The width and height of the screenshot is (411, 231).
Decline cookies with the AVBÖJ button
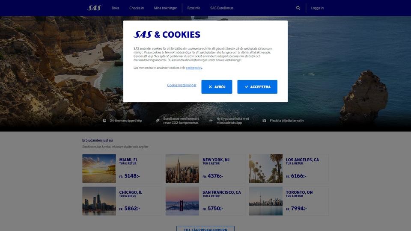217,87
